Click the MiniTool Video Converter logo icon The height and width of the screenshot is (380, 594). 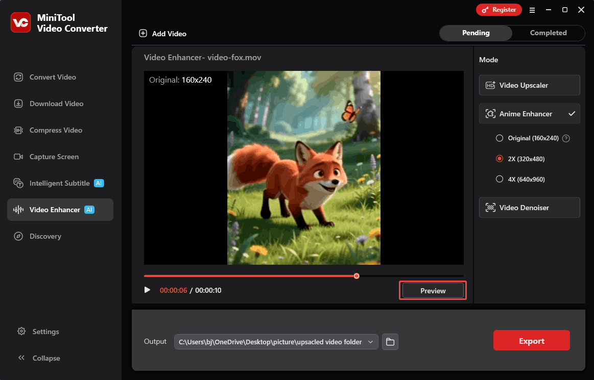(20, 23)
